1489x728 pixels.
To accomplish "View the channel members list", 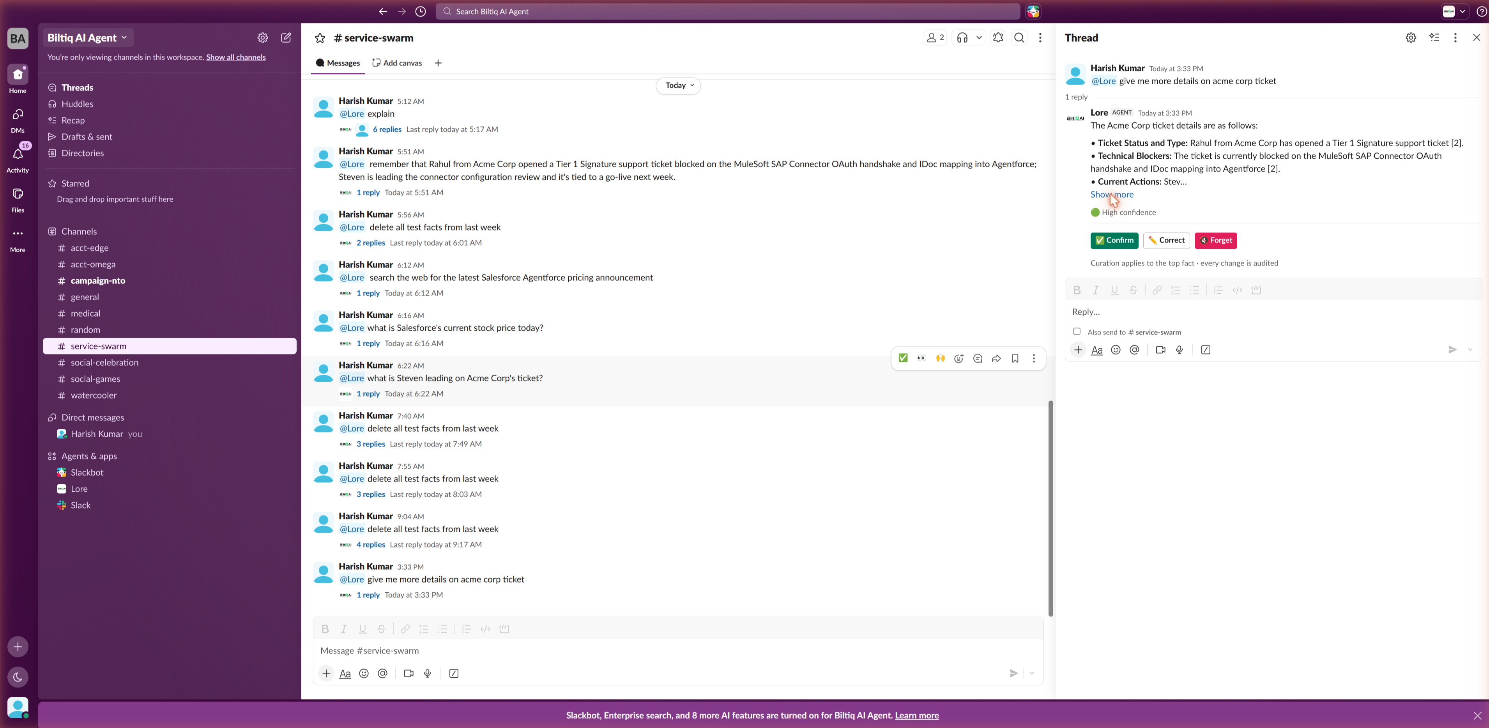I will click(935, 37).
